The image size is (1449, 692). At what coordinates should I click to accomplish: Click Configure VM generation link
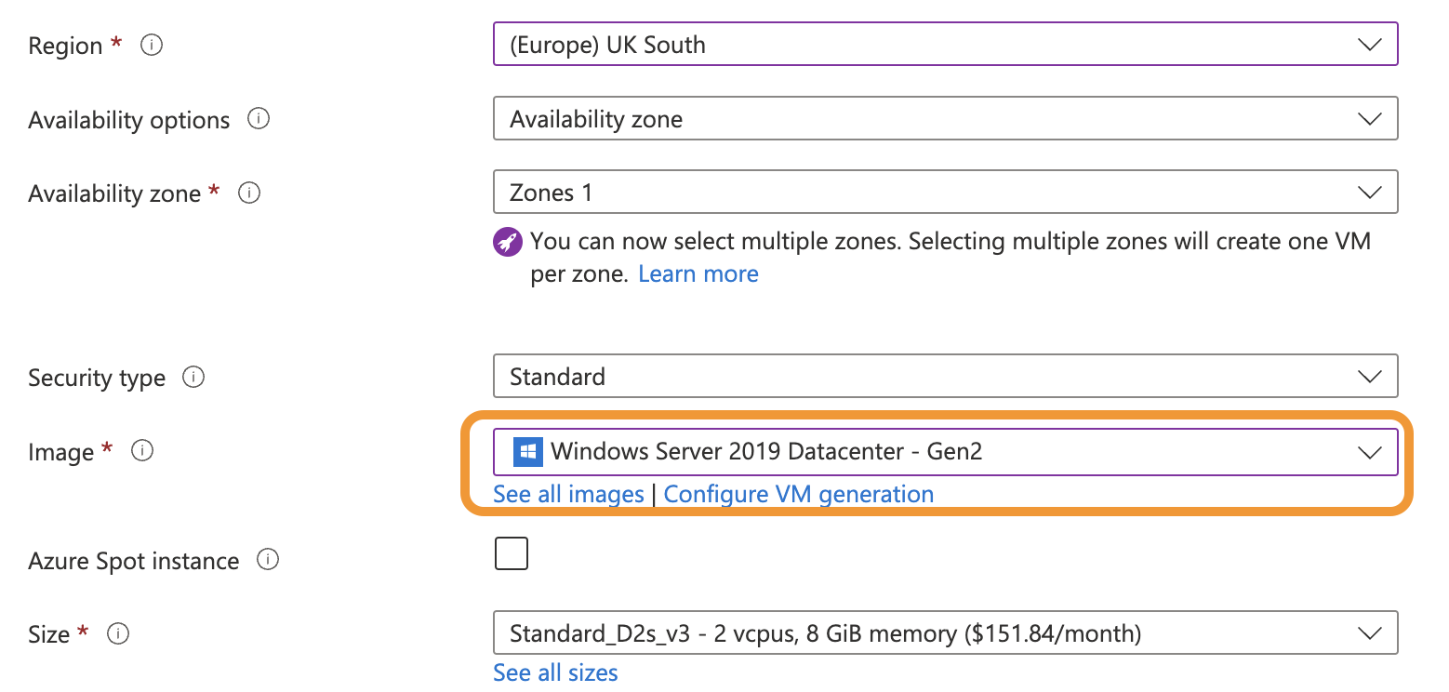pyautogui.click(x=798, y=494)
